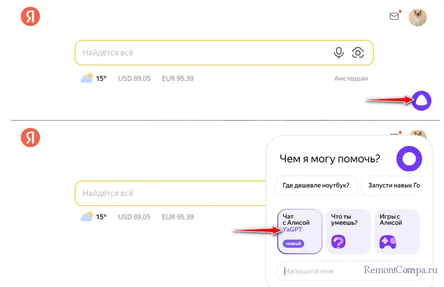Open the mail envelope icon in upper page

pos(394,16)
